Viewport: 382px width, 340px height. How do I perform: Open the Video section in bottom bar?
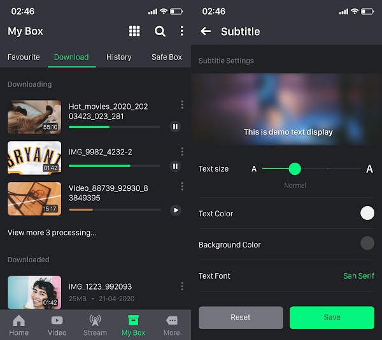pos(57,325)
